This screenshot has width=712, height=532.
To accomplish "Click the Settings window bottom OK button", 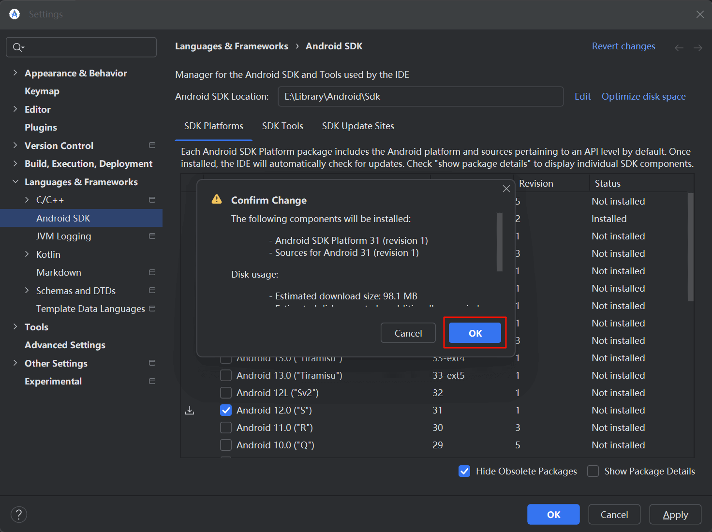I will 553,515.
